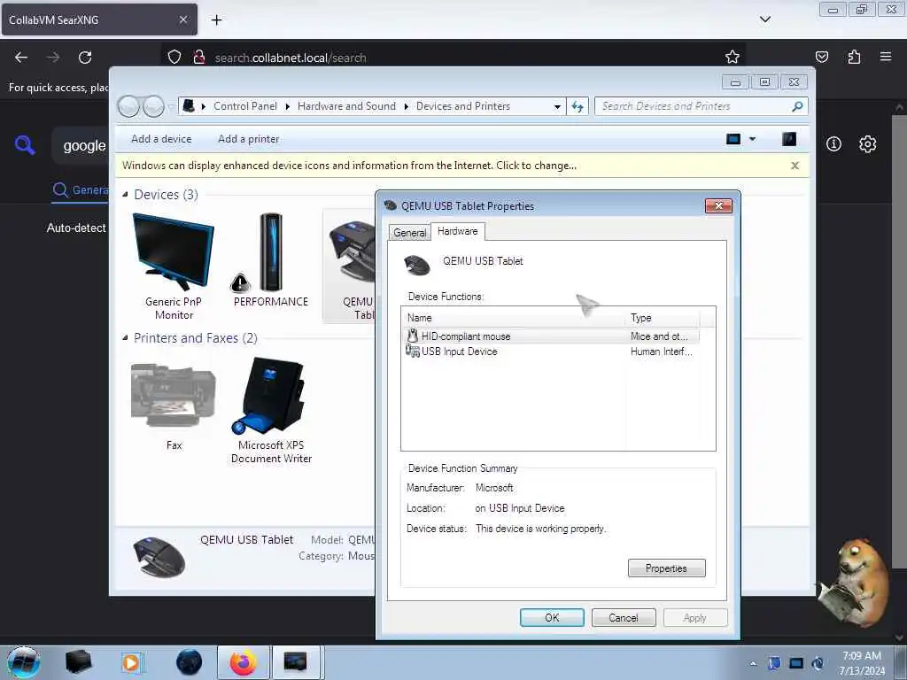Click the SearXNG info icon
Image resolution: width=907 pixels, height=680 pixels.
tap(833, 144)
